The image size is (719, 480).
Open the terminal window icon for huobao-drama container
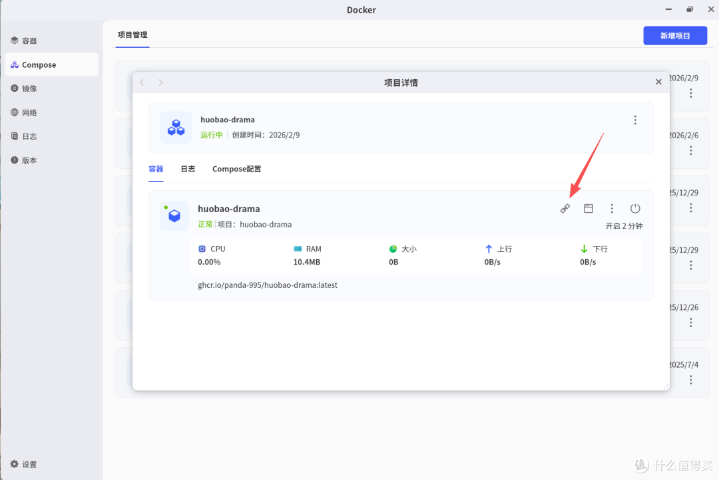pyautogui.click(x=589, y=208)
